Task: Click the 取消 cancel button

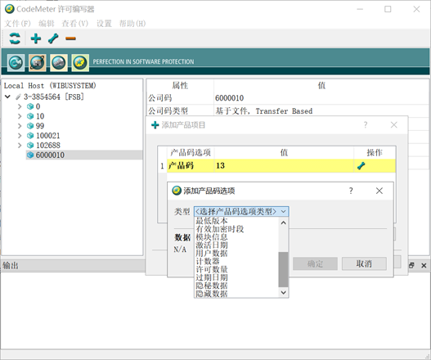Action: point(364,263)
